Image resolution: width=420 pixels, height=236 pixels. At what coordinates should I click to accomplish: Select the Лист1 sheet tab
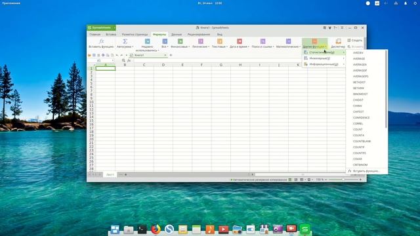110,175
